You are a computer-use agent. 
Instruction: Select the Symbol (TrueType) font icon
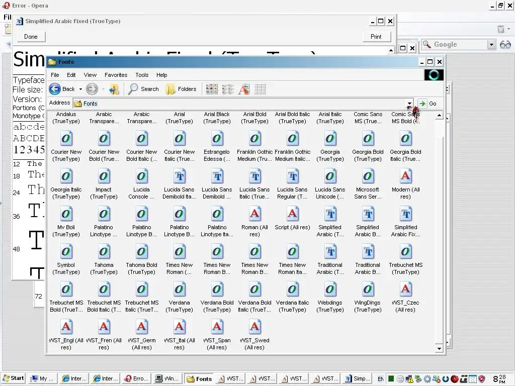(66, 252)
